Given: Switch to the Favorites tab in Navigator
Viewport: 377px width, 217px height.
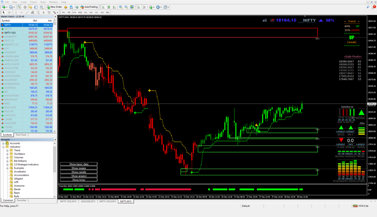Looking at the screenshot, I should (21, 200).
